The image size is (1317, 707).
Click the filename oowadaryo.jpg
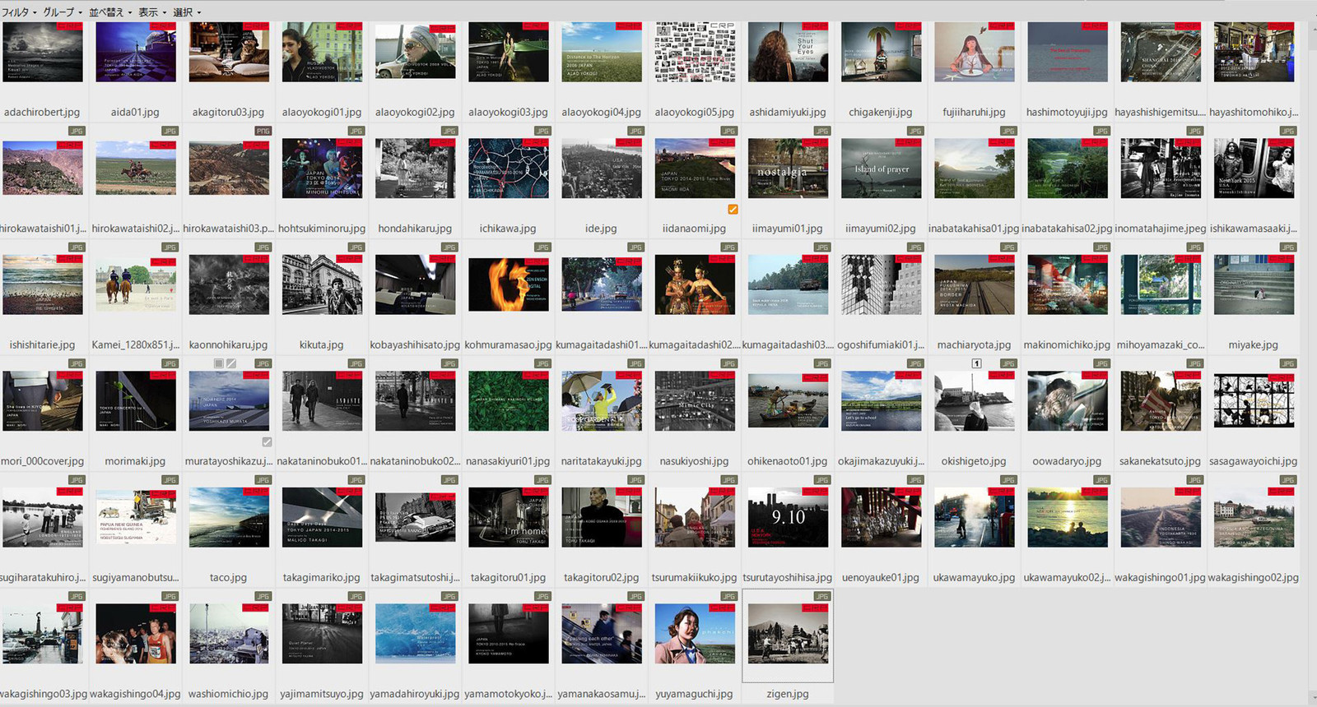pyautogui.click(x=1067, y=462)
